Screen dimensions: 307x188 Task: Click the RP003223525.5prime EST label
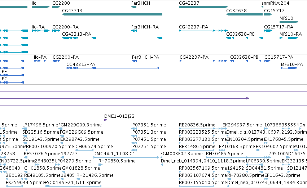point(203,132)
